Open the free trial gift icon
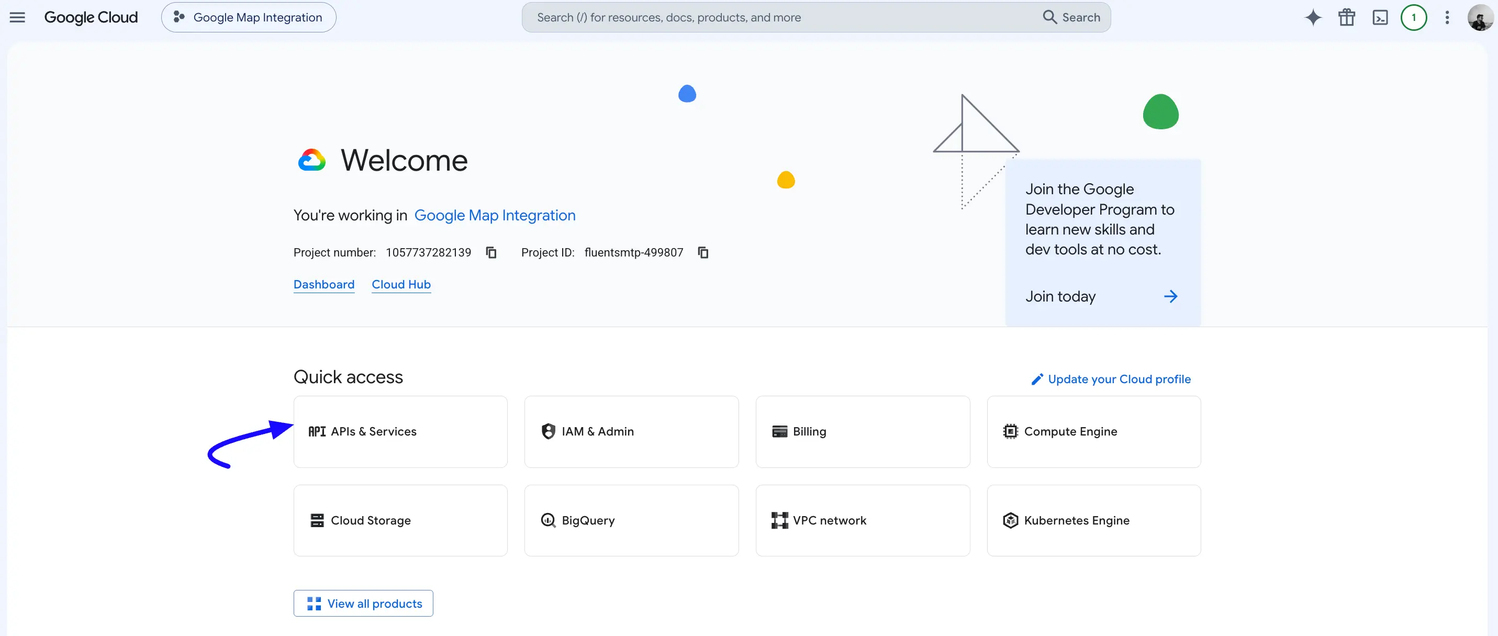Image resolution: width=1498 pixels, height=636 pixels. (x=1347, y=17)
